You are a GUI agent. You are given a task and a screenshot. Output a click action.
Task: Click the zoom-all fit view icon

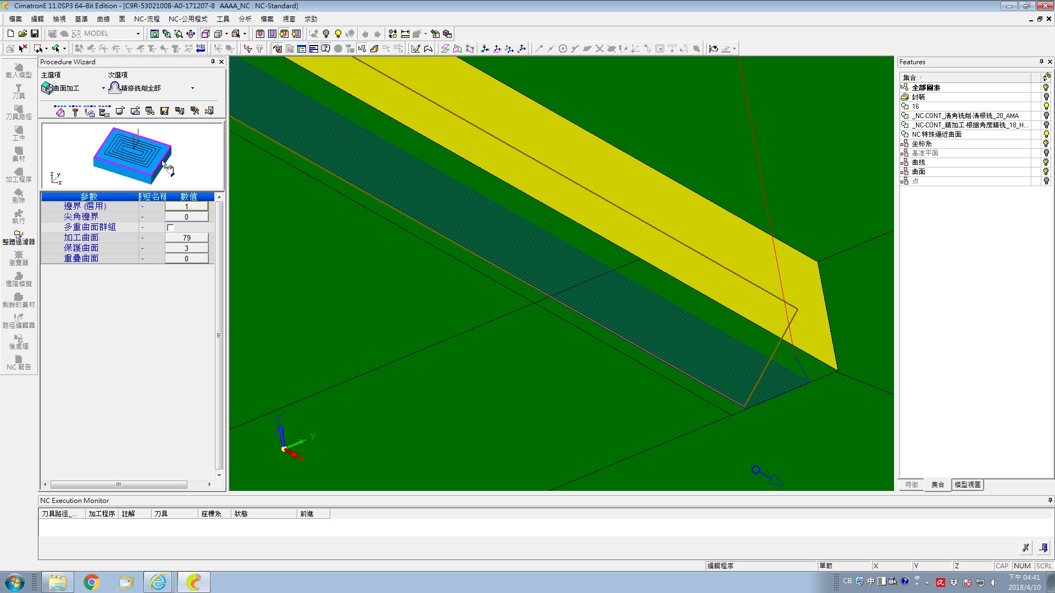pos(154,33)
